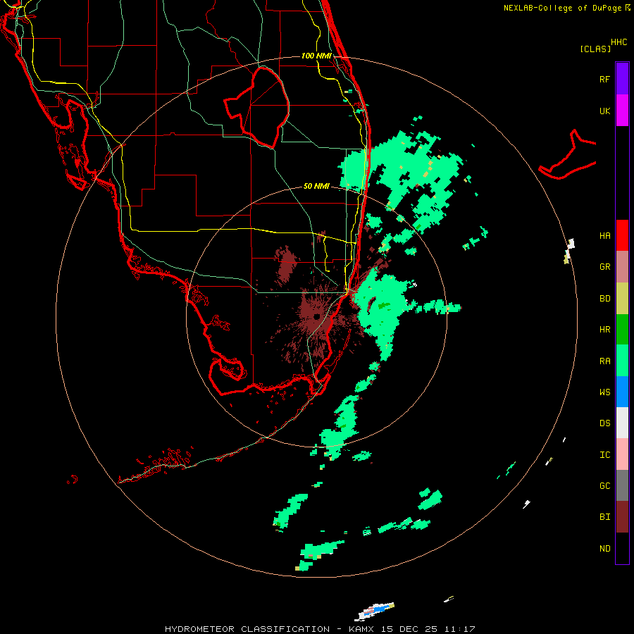The width and height of the screenshot is (634, 634).
Task: Click the RA light green legend swatch
Action: 622,361
